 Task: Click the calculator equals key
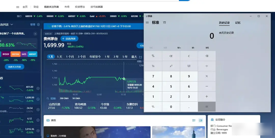[x=207, y=107]
